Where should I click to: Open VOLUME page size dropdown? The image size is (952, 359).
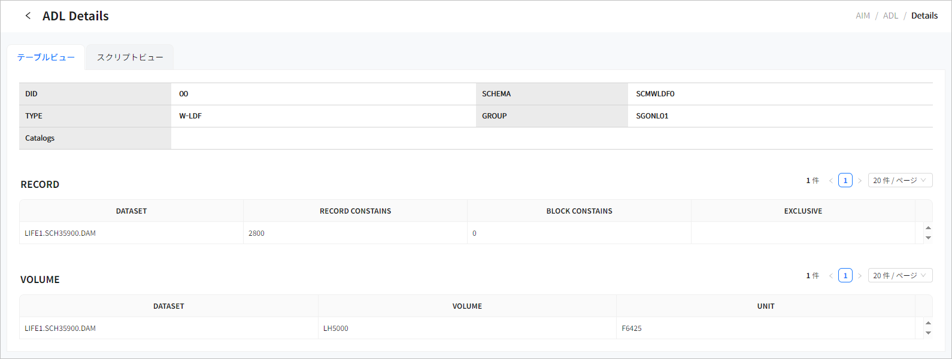click(899, 276)
